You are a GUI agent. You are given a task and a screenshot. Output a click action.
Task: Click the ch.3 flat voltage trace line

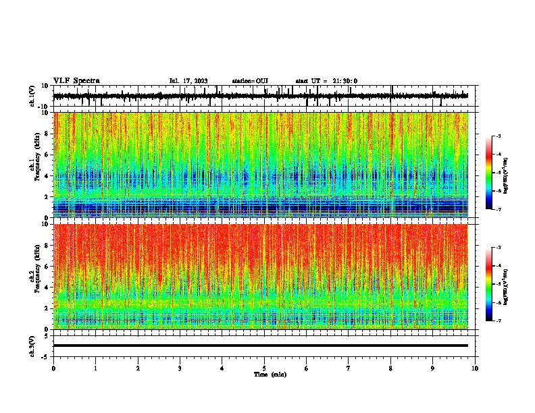pyautogui.click(x=261, y=346)
